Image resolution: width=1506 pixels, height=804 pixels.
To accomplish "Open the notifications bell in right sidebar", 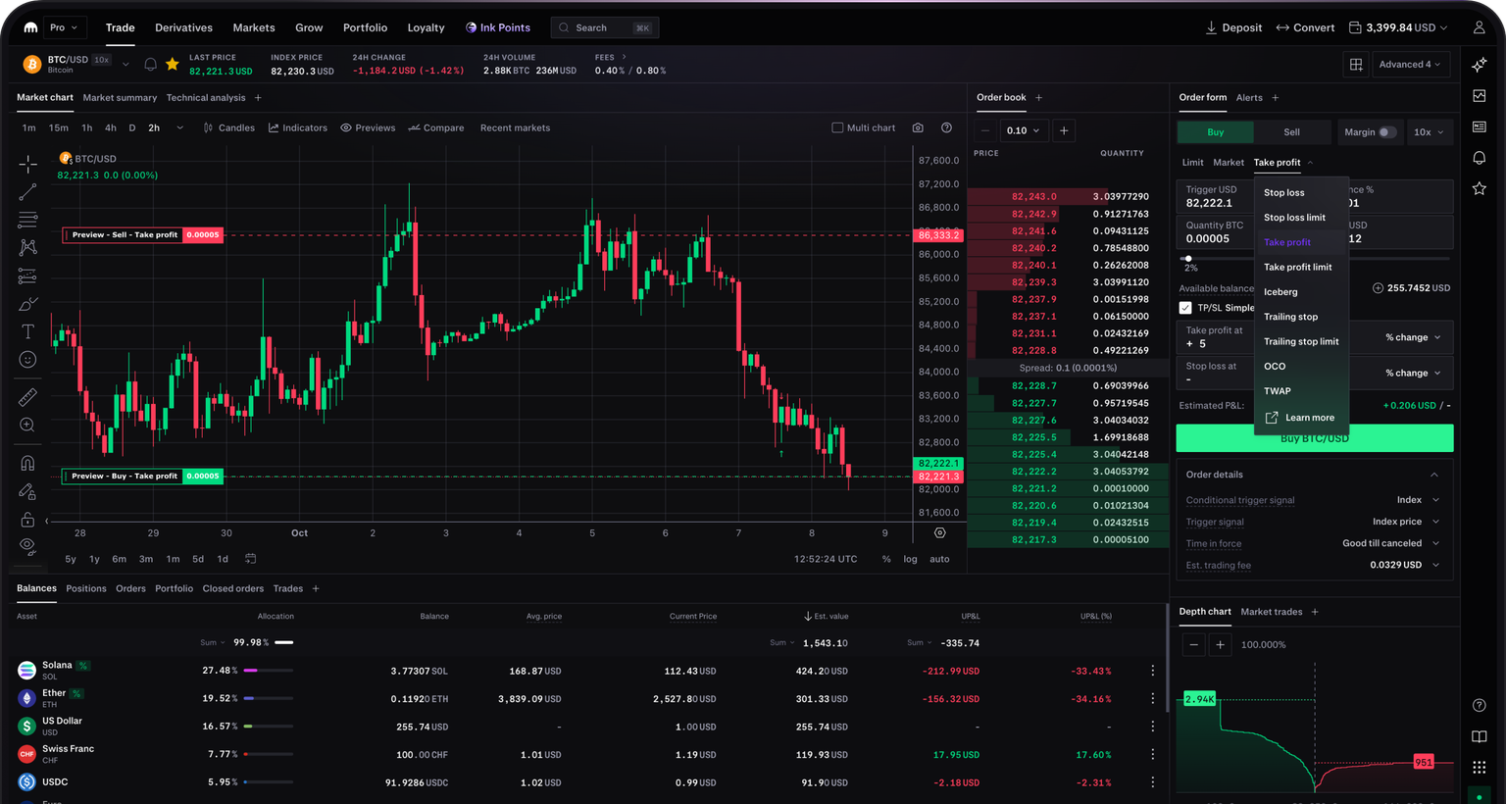I will coord(1479,158).
